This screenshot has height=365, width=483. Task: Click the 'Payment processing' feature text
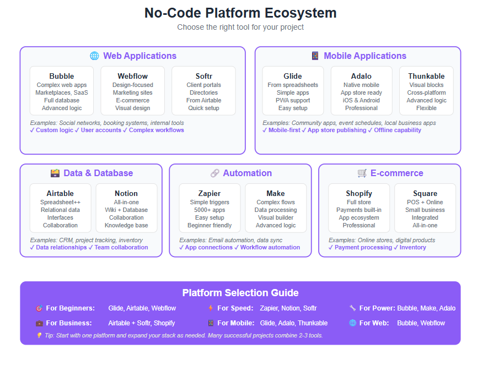[x=363, y=247]
